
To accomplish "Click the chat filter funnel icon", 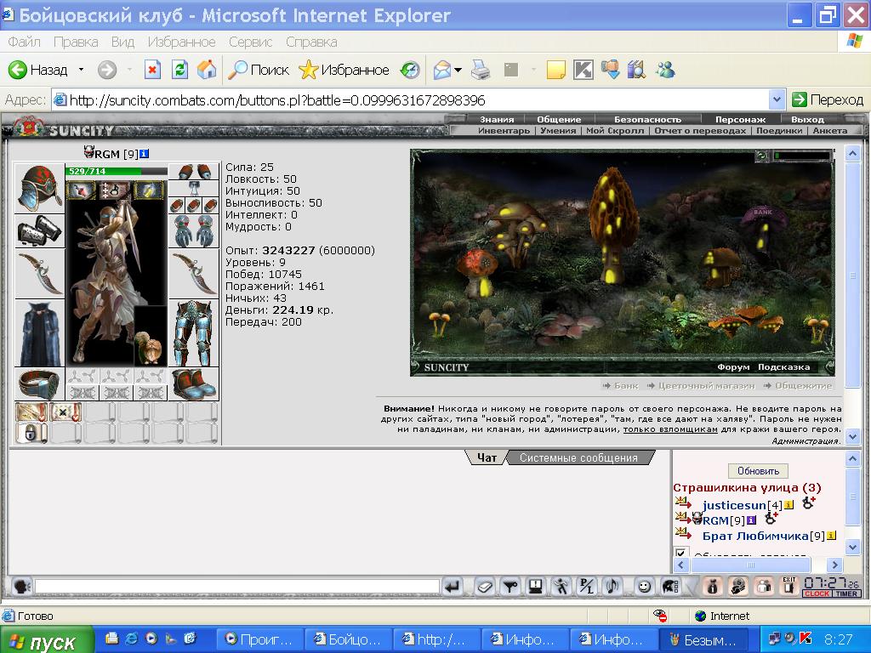I will click(510, 587).
